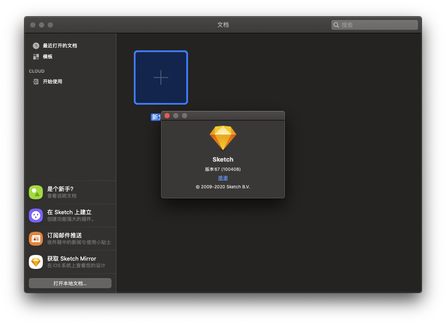Viewport: 446px width, 325px height.
Task: Click the highlighted new document label
Action: tap(156, 117)
